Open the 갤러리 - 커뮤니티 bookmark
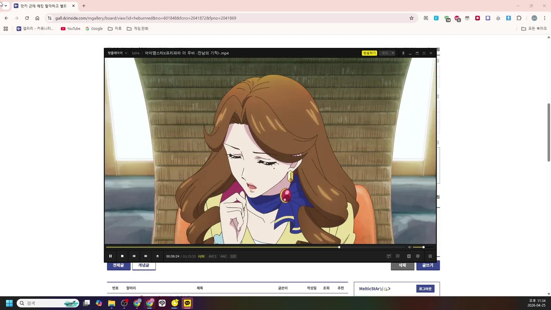The width and height of the screenshot is (551, 310). point(35,29)
